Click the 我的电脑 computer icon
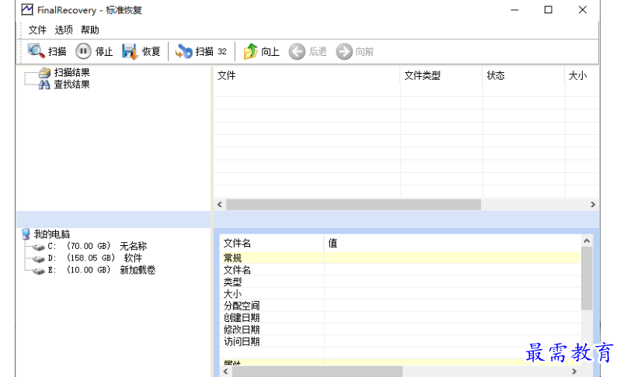The height and width of the screenshot is (377, 620). point(26,234)
